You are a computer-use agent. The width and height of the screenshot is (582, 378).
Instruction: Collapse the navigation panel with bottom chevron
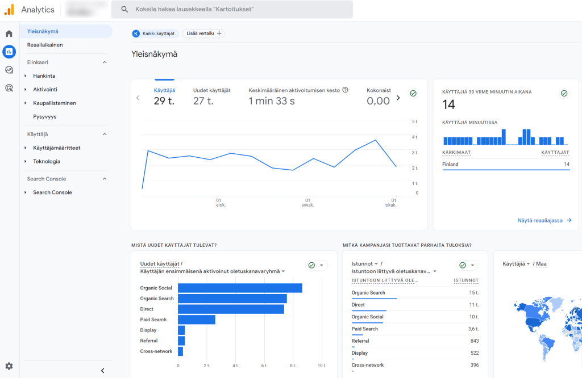click(102, 371)
